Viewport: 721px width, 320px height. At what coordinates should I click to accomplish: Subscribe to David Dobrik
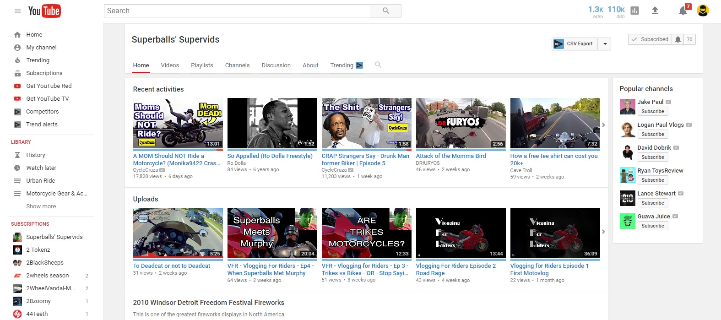coord(653,157)
